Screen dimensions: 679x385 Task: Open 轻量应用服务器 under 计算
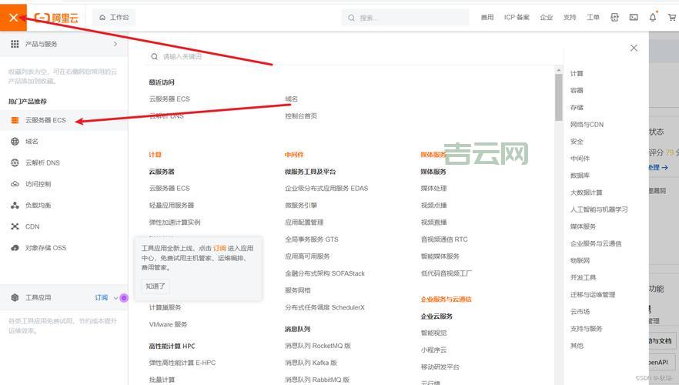(x=172, y=205)
